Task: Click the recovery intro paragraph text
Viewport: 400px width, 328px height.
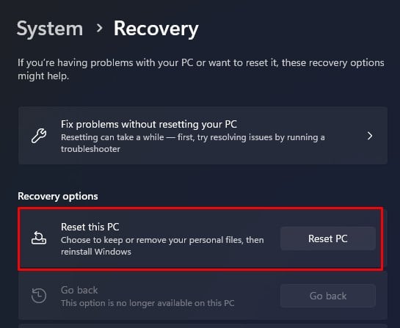Action: click(201, 70)
